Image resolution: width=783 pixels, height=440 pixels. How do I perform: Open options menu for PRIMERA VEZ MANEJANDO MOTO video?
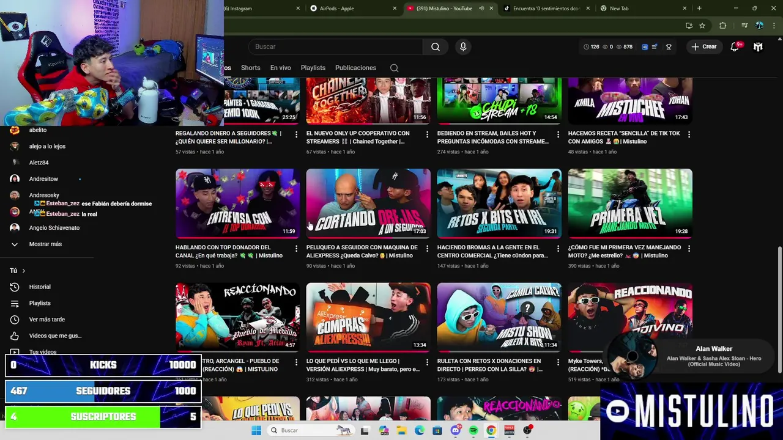[689, 248]
